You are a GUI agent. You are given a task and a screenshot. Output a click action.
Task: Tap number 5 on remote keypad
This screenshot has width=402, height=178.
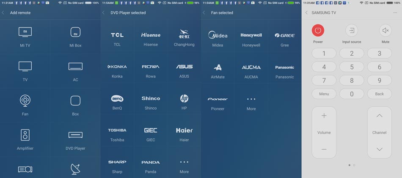pyautogui.click(x=352, y=67)
